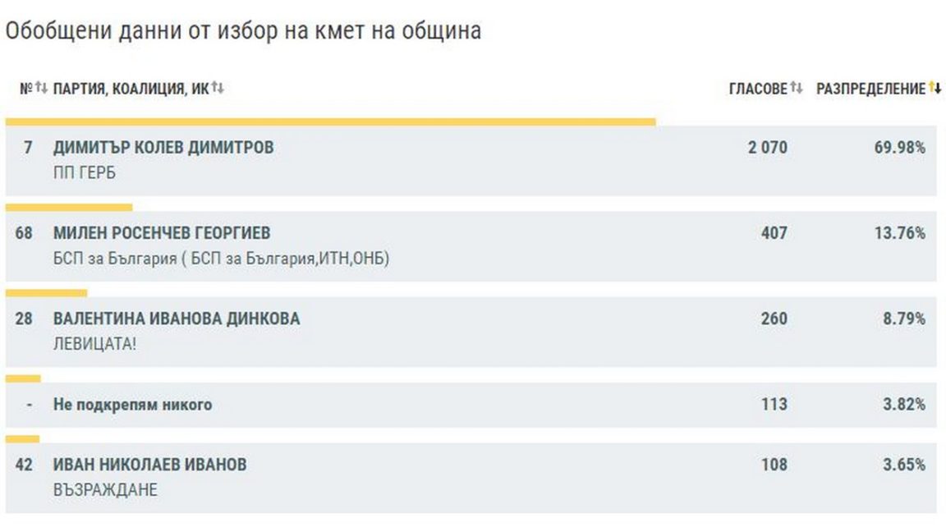Image resolution: width=946 pixels, height=532 pixels.
Task: Click the sort arrows beside РАЗПРЕДЕЛЕНИЕ
Action: click(935, 89)
